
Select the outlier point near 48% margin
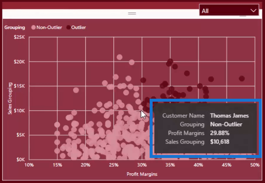(242, 78)
